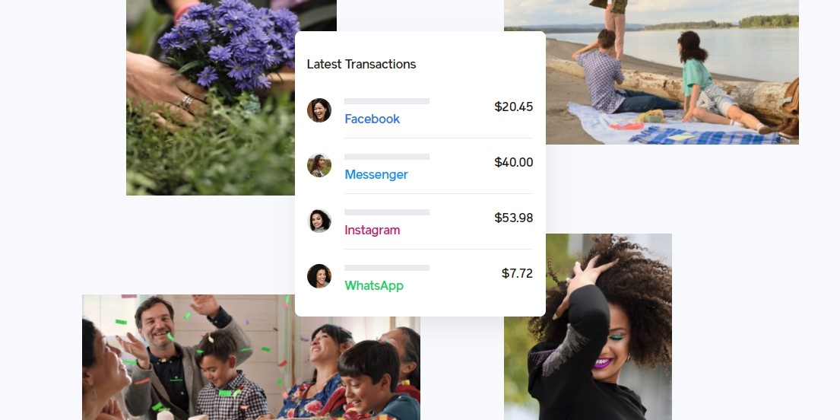
Task: Open the WhatsApp link
Action: pyautogui.click(x=374, y=286)
